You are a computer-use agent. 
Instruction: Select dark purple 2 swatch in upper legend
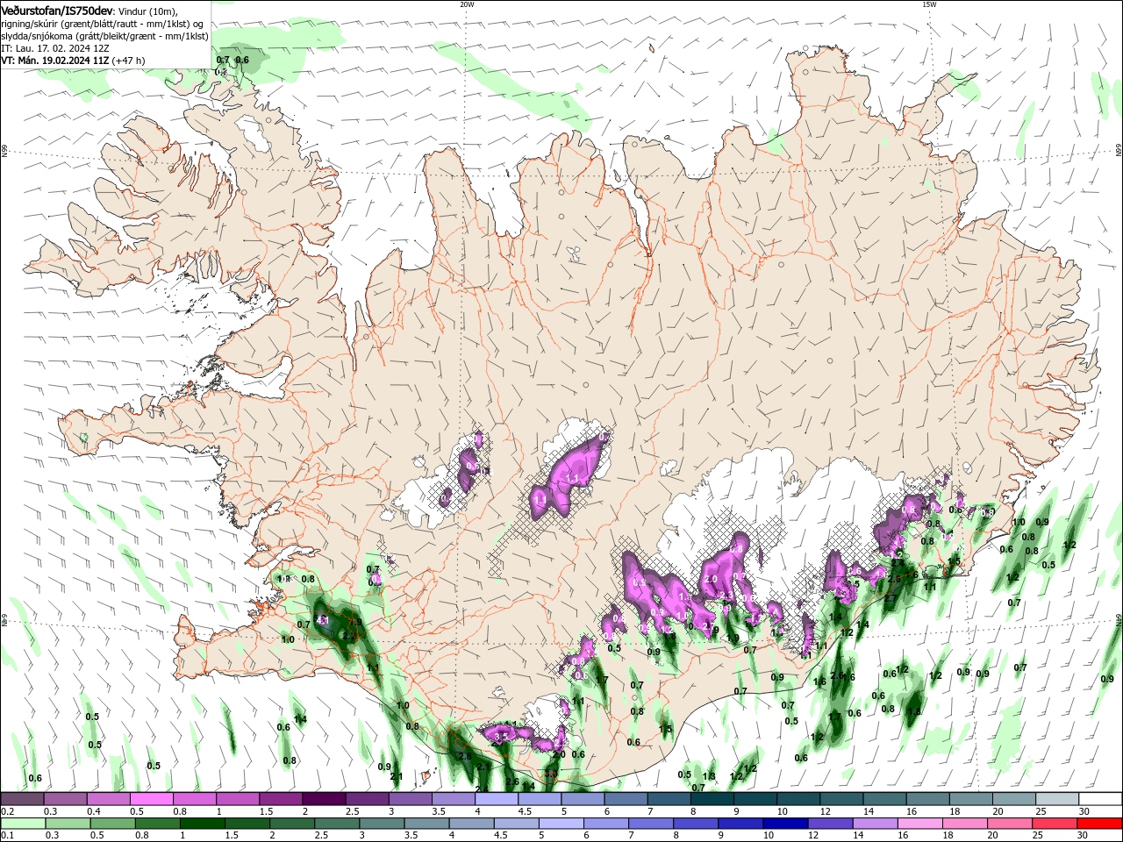[x=324, y=799]
